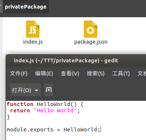Open the 工具(T) menu
146x140 pixels.
[x=121, y=74]
